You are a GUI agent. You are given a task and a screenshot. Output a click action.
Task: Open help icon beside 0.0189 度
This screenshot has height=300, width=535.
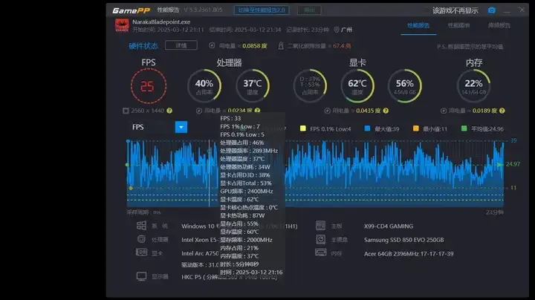point(502,111)
